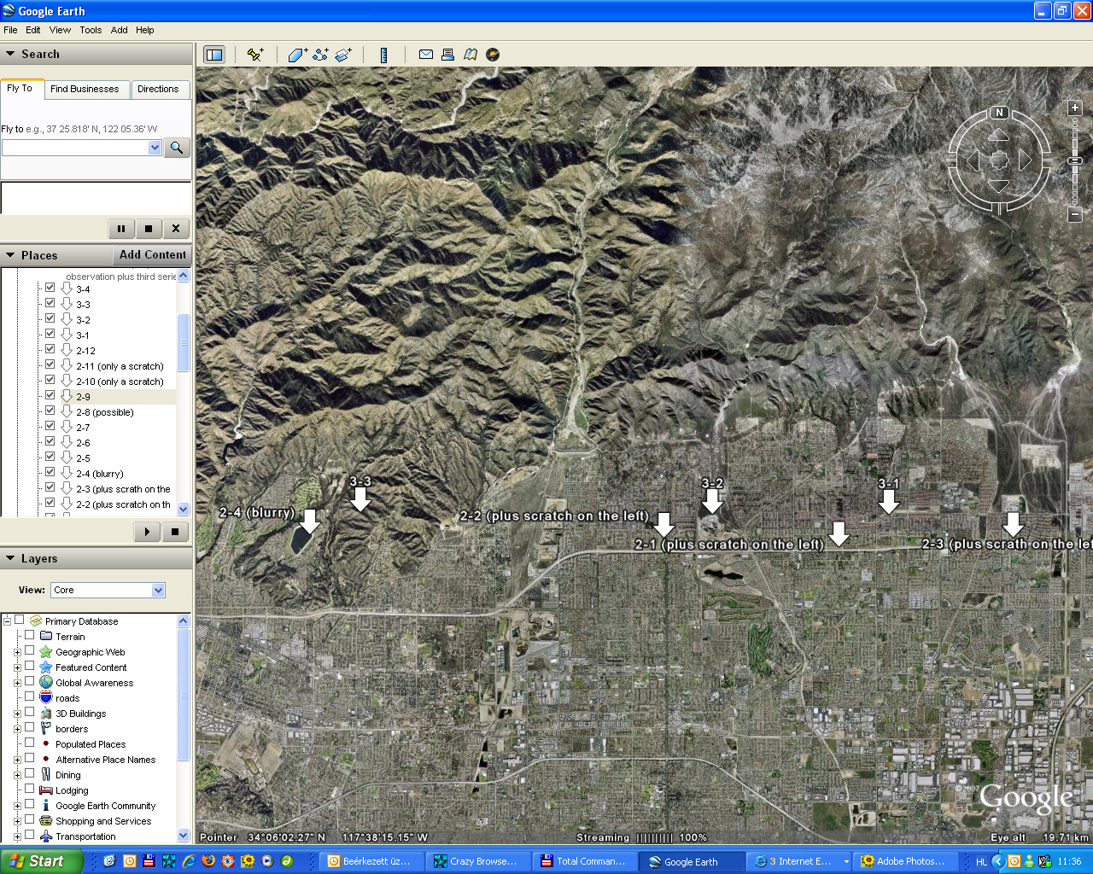
Task: Select the Ruler measurement tool
Action: (x=383, y=55)
